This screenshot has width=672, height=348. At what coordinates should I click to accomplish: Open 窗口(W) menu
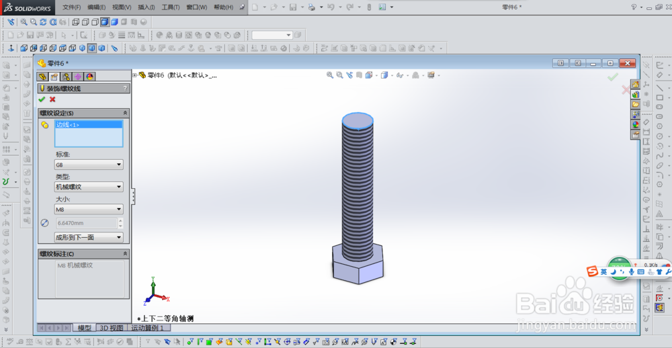tap(197, 7)
